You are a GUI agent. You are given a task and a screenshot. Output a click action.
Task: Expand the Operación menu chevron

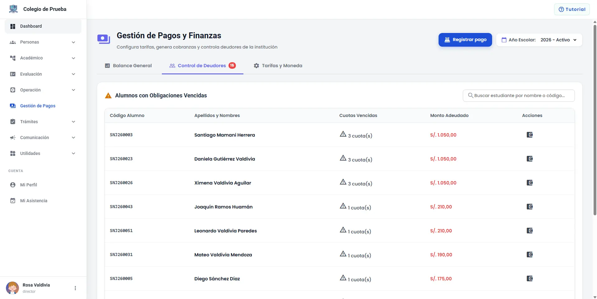pos(73,90)
